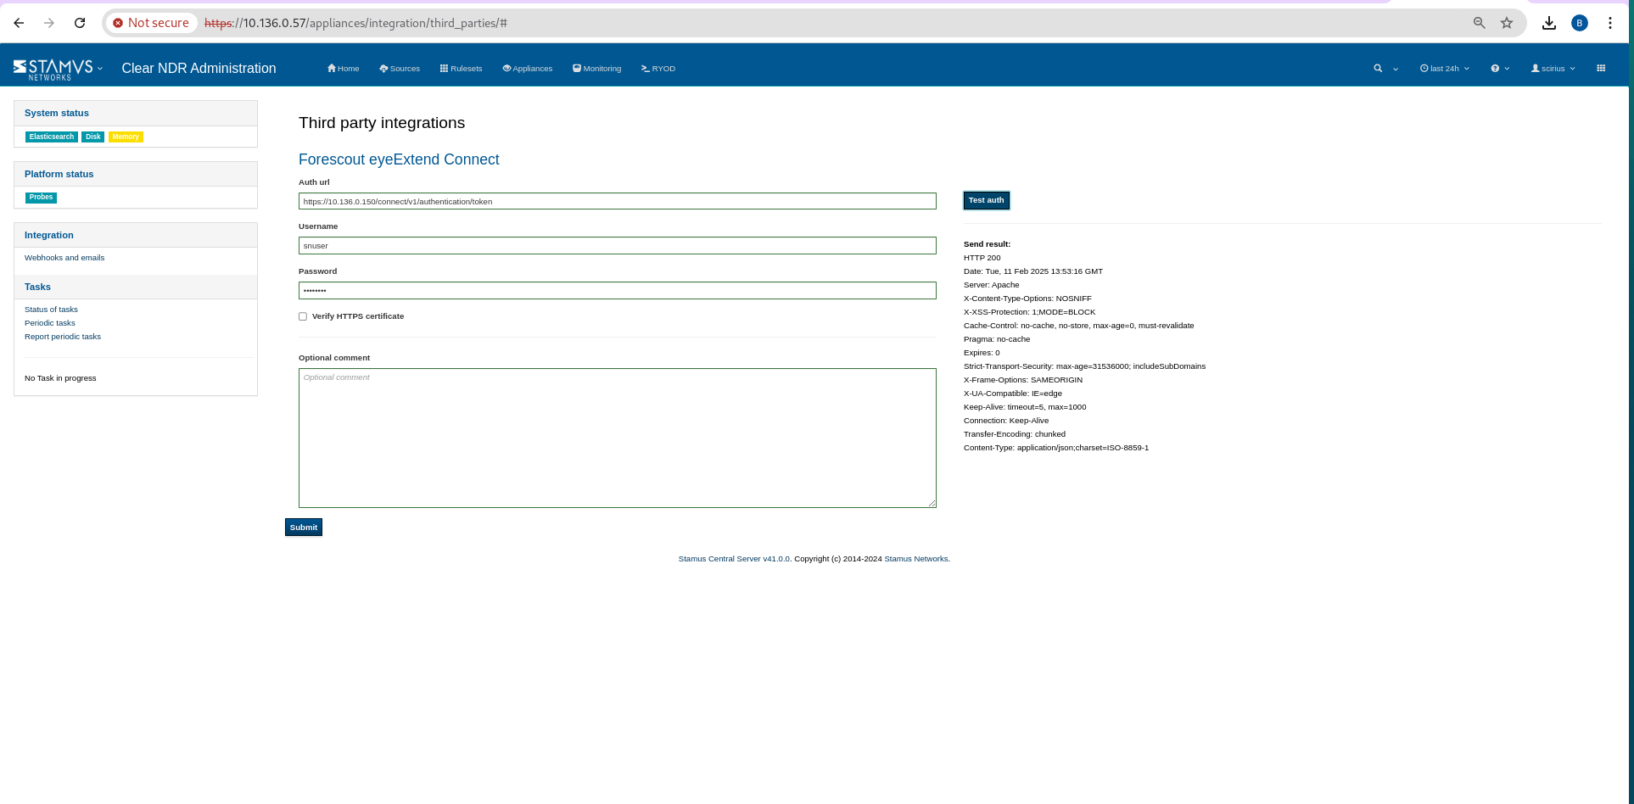Click the browser forward arrow
Viewport: 1634px width, 804px height.
[x=49, y=23]
